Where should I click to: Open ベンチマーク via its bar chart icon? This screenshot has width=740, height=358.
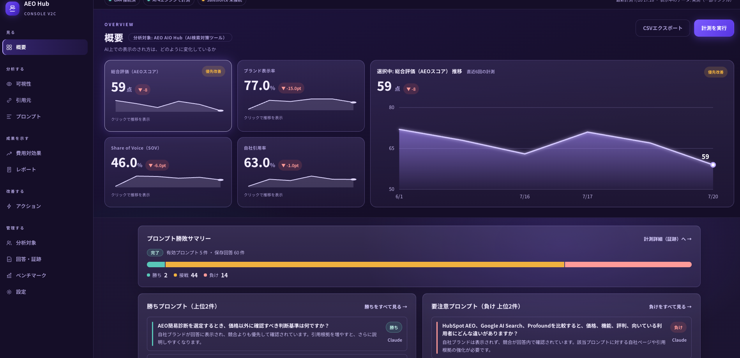click(9, 275)
